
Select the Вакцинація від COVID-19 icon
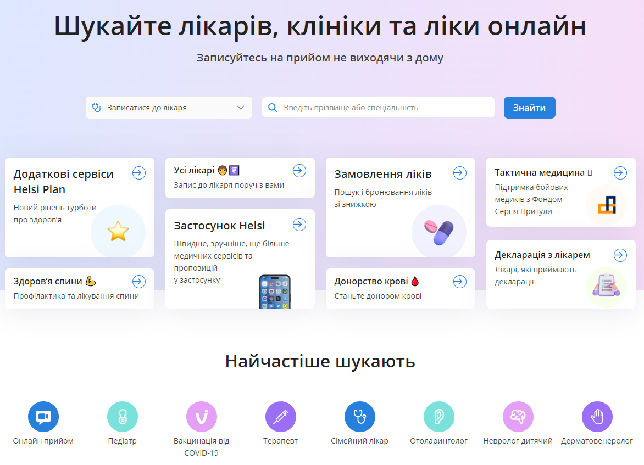click(x=201, y=416)
